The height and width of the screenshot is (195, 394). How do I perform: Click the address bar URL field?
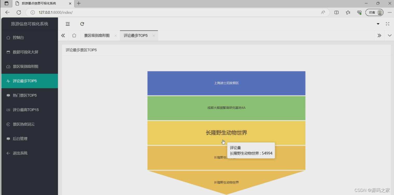[x=177, y=12]
